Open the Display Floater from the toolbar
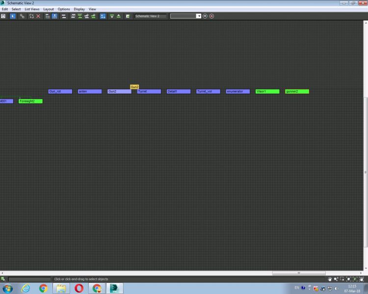 click(3, 16)
